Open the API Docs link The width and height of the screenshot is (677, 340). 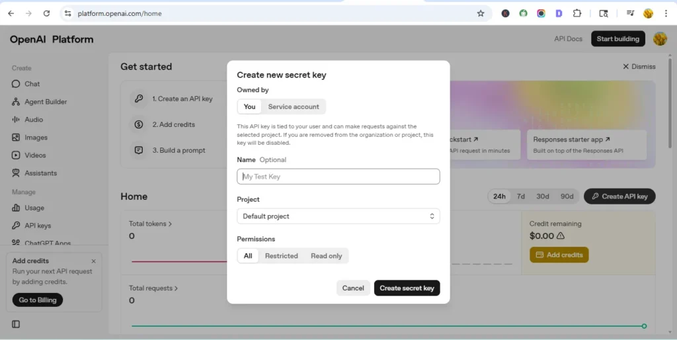(x=568, y=38)
